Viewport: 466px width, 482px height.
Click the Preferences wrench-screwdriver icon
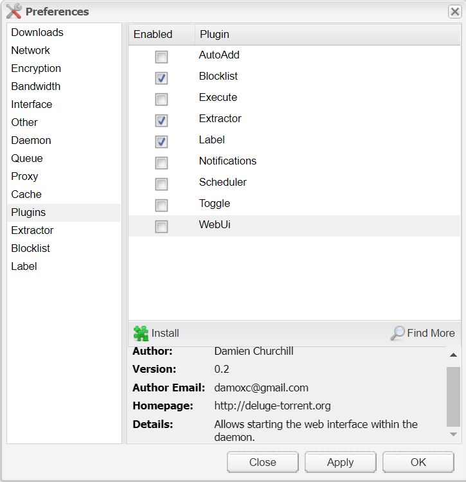pyautogui.click(x=14, y=12)
